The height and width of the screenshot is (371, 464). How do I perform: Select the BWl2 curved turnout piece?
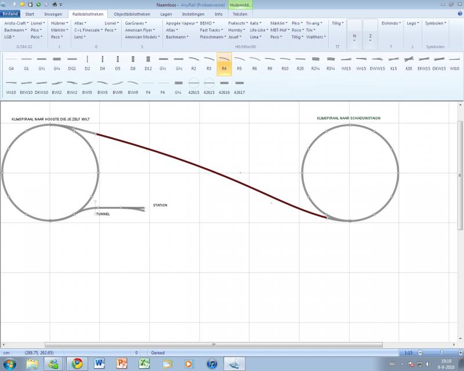pos(57,86)
